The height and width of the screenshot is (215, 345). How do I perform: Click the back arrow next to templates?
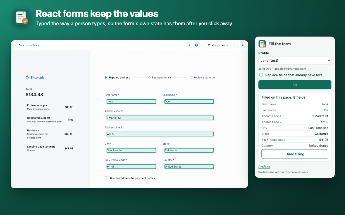[x=16, y=45]
